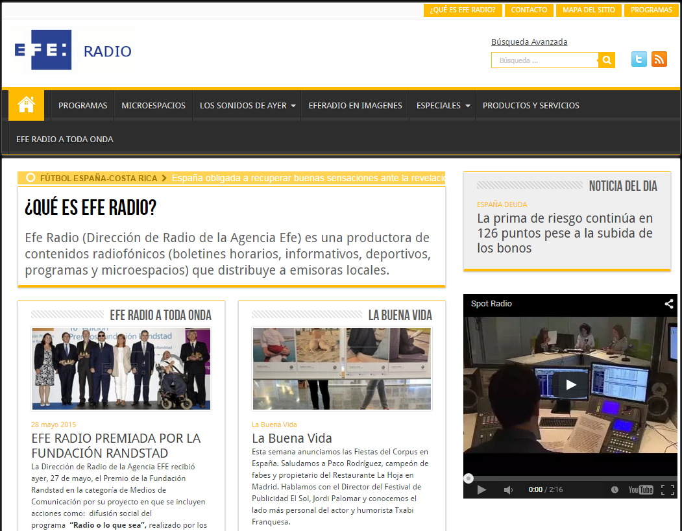
Task: Submit search with magnifier button
Action: click(x=607, y=60)
